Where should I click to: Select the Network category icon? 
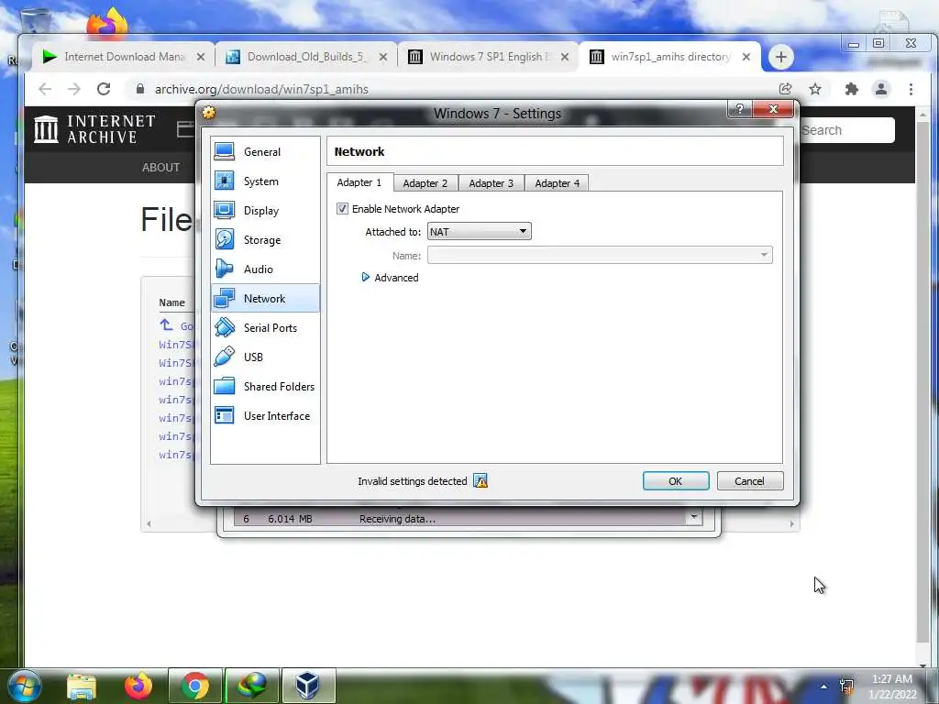pyautogui.click(x=225, y=298)
